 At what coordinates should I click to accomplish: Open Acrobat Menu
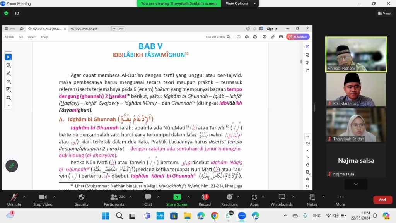coord(10,29)
